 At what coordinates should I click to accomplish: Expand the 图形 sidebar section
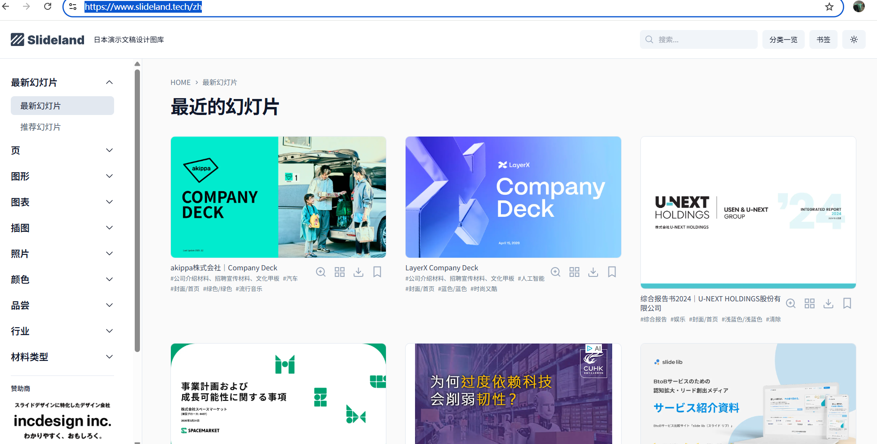pos(109,176)
